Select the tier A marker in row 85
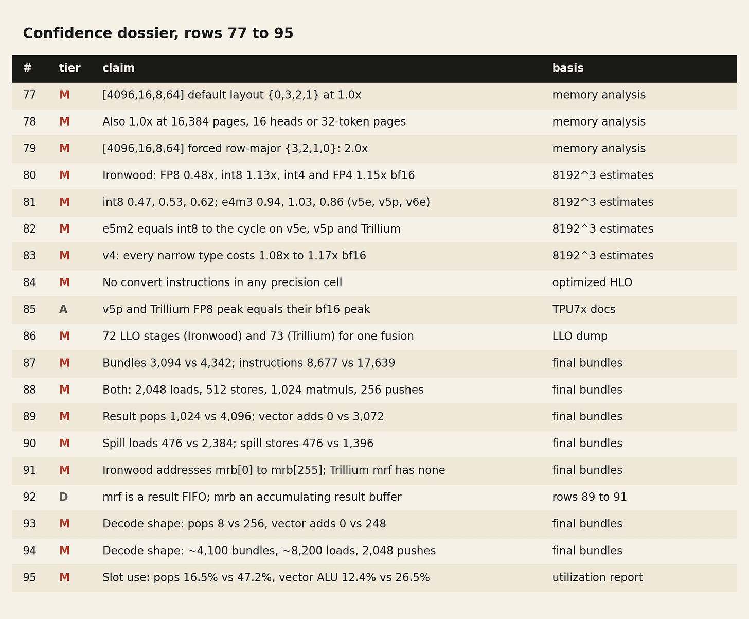Screen dimensions: 749x619 (x=63, y=309)
